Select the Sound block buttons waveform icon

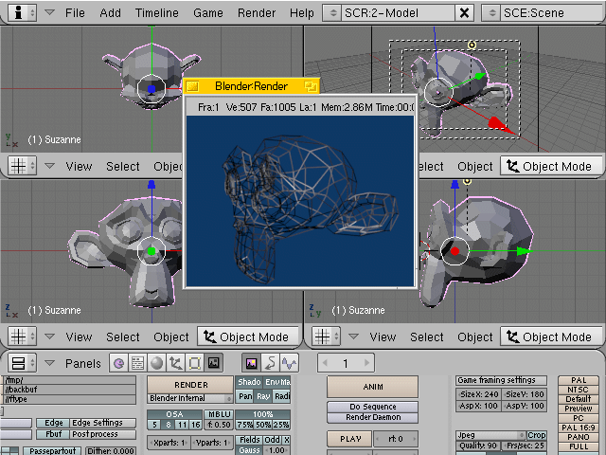pos(289,363)
